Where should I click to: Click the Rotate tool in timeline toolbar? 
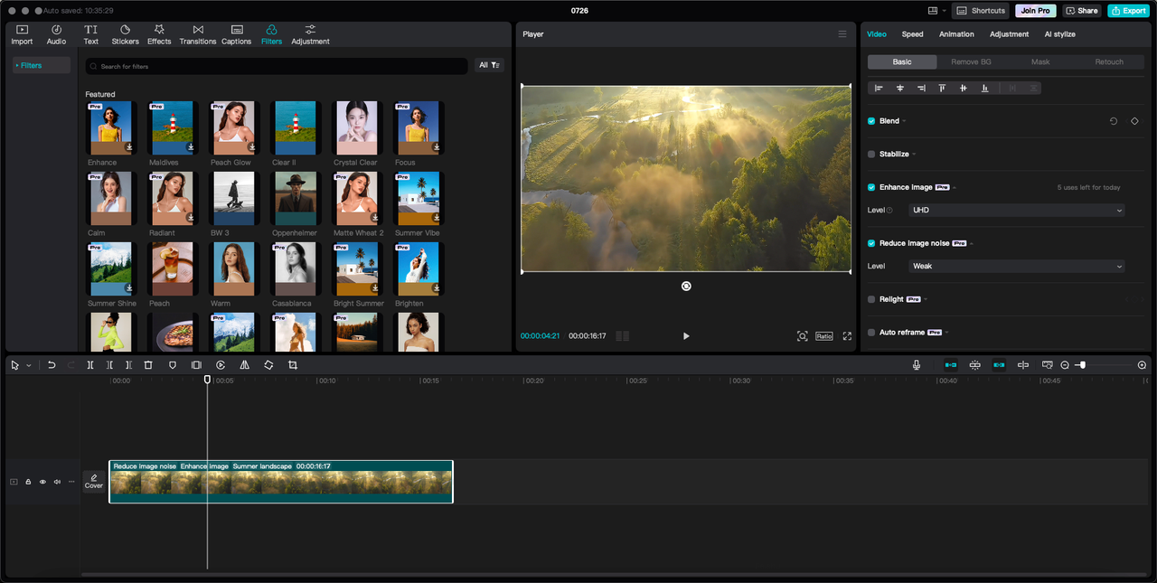[268, 365]
